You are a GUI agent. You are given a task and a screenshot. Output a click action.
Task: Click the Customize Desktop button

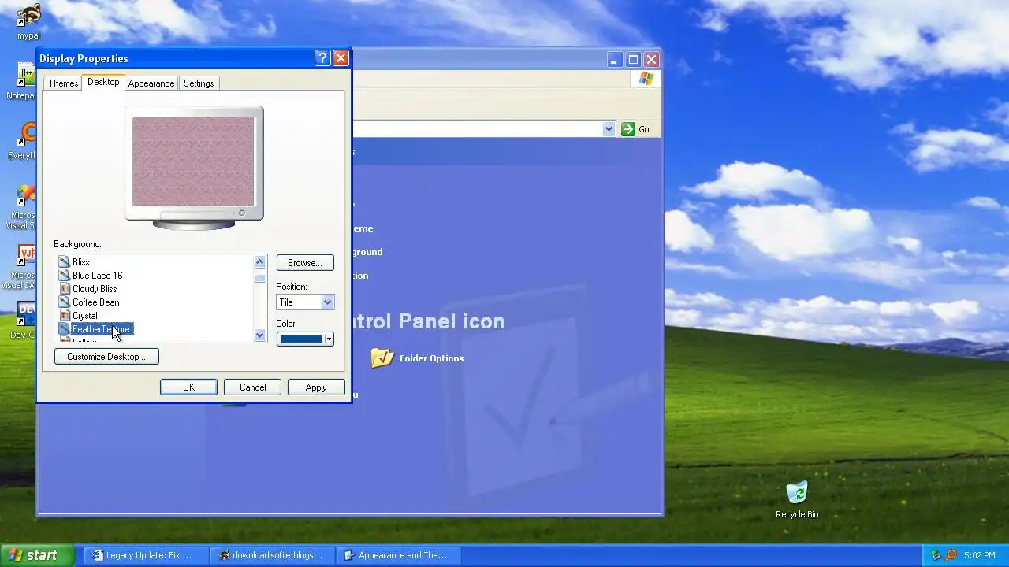click(106, 357)
